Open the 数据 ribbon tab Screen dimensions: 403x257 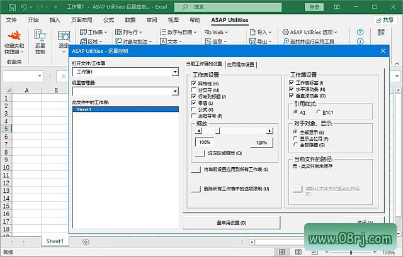pyautogui.click(x=130, y=20)
